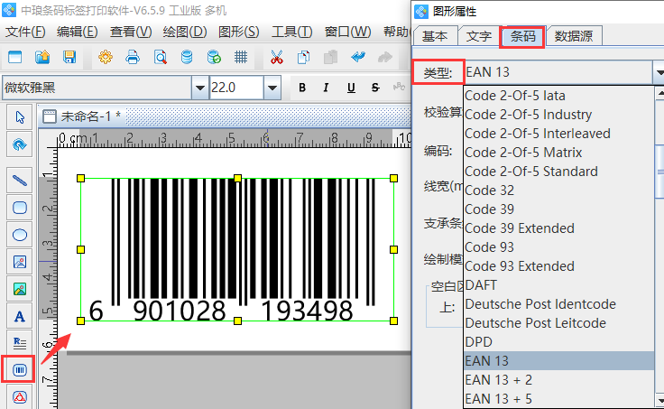Open the 文件(F) menu
664x409 pixels.
click(x=25, y=32)
